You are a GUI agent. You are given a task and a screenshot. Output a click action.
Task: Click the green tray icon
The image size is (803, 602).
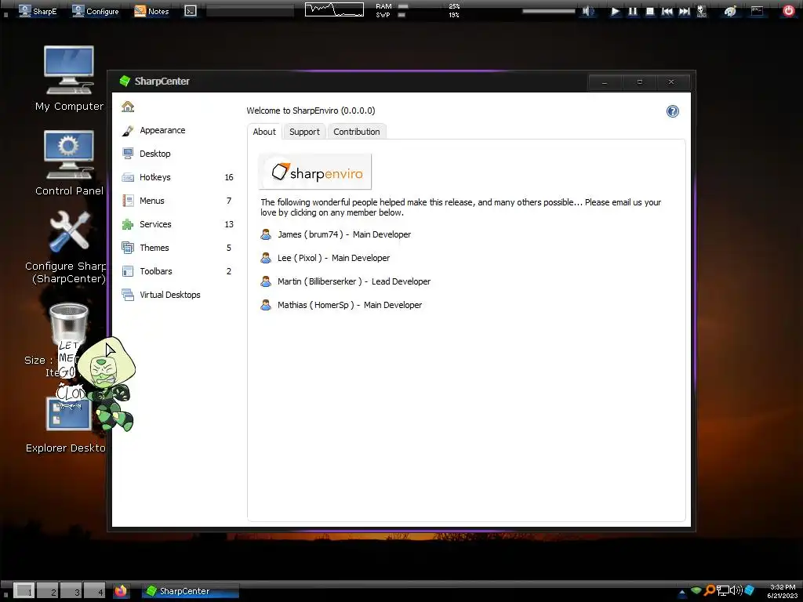(x=696, y=591)
